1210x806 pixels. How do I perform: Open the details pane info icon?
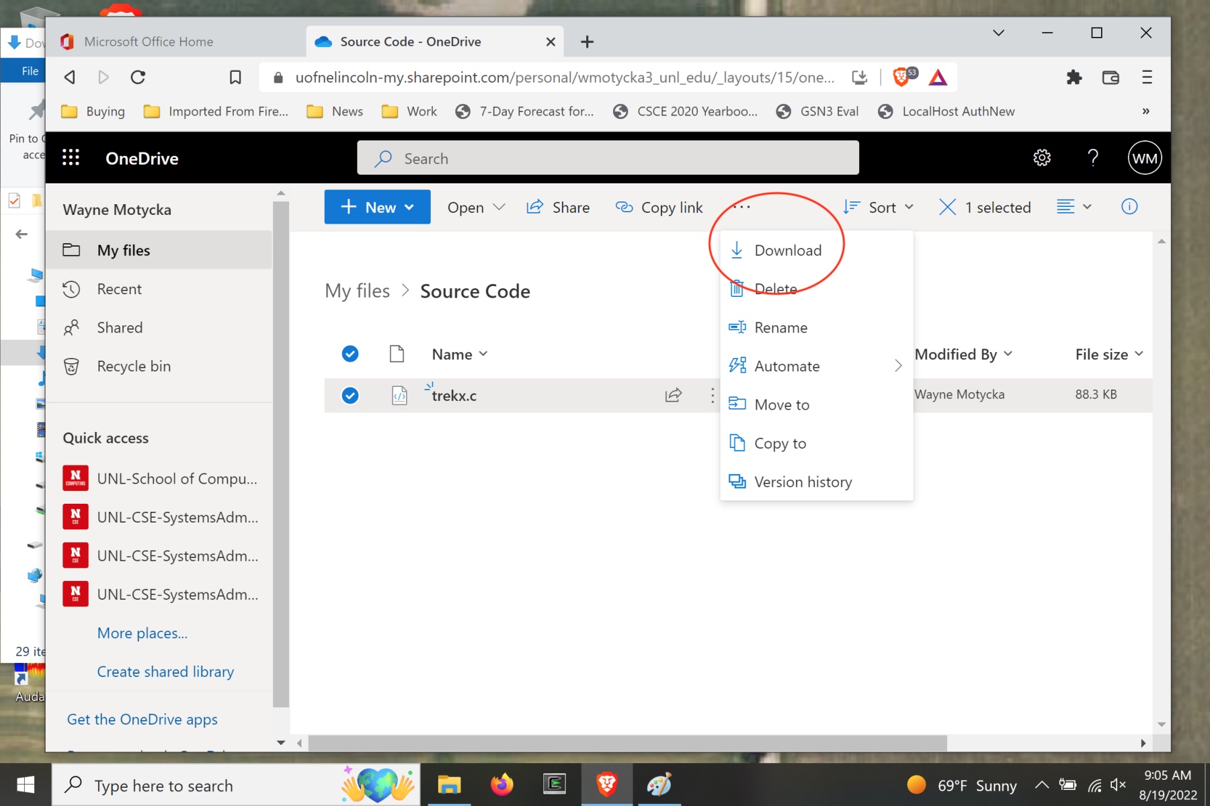[1129, 207]
